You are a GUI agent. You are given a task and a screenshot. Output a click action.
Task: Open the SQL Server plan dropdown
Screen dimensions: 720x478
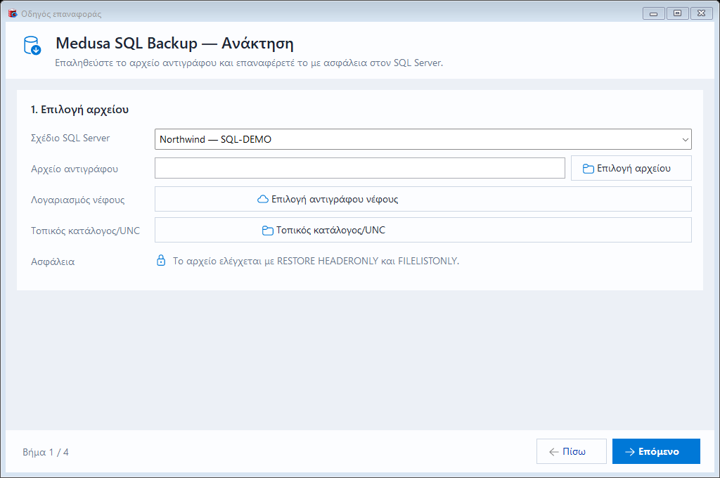(423, 139)
